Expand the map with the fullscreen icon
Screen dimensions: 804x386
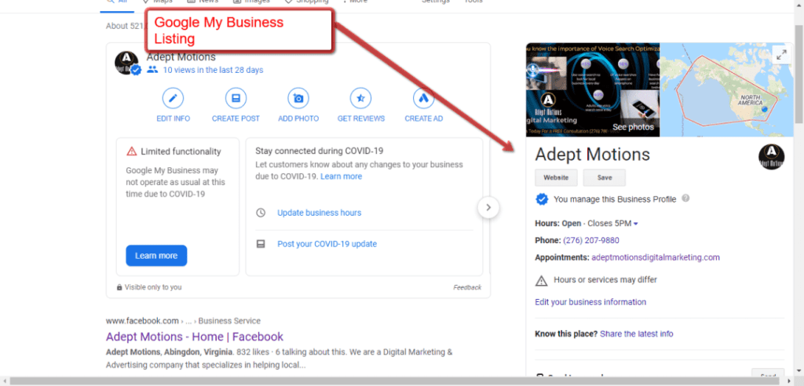pyautogui.click(x=781, y=56)
